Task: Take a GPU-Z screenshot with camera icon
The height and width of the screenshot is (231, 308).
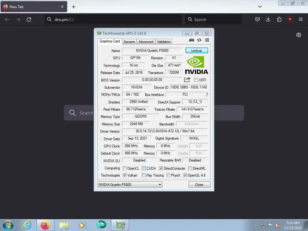Action: click(x=191, y=40)
